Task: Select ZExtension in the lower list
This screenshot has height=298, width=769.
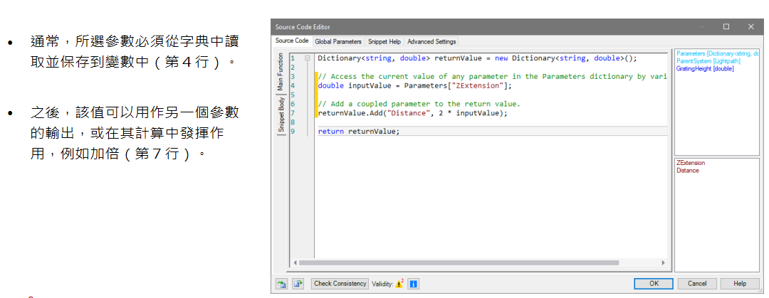Action: pyautogui.click(x=691, y=163)
